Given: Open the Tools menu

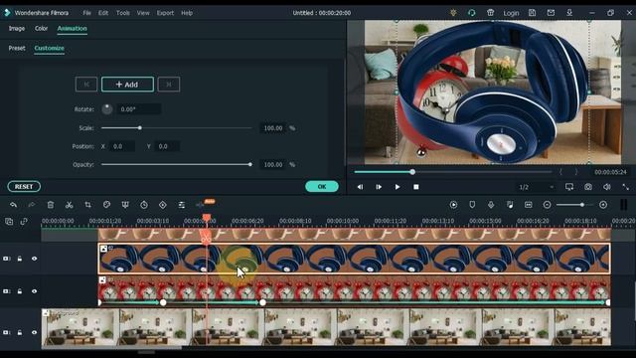Looking at the screenshot, I should point(123,13).
